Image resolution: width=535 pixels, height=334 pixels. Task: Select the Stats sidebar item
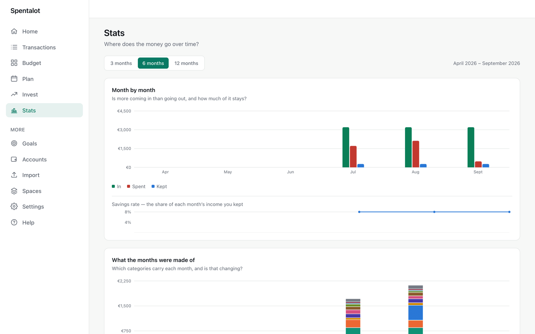tap(44, 110)
